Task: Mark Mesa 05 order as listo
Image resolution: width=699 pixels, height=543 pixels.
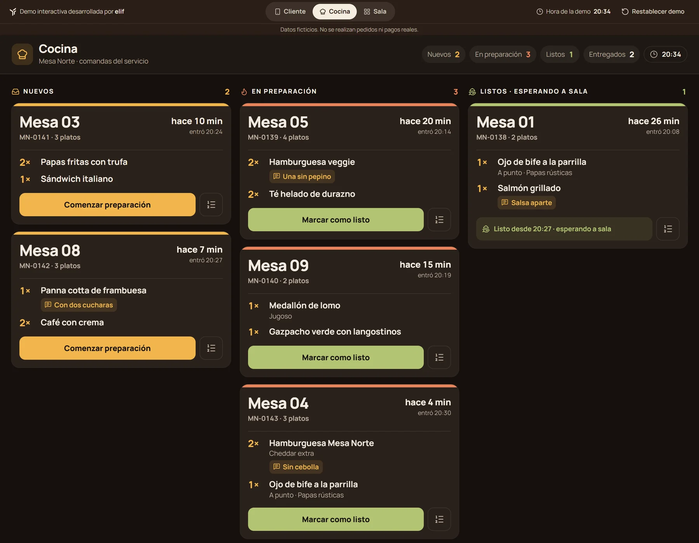Action: click(336, 220)
